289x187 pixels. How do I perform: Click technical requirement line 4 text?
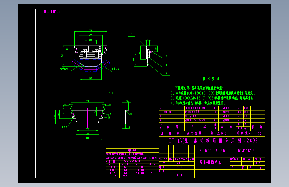(x=198, y=103)
